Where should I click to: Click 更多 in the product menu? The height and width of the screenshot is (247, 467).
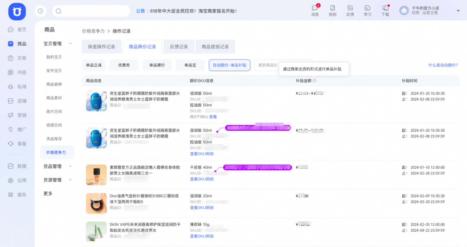[x=48, y=194]
